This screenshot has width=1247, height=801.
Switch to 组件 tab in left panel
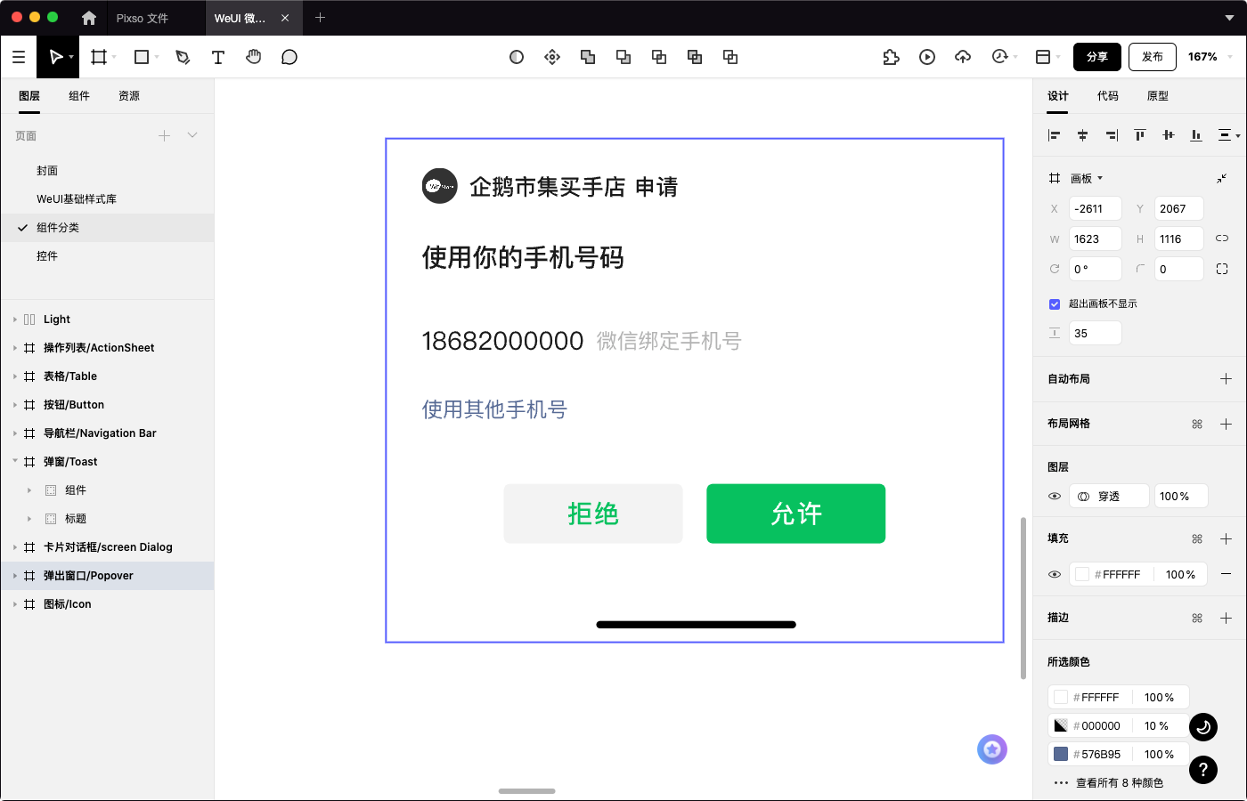(79, 96)
